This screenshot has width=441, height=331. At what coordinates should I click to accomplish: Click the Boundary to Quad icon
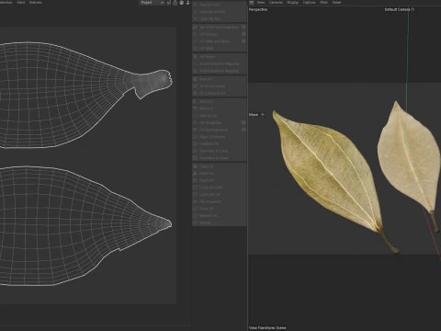click(195, 158)
